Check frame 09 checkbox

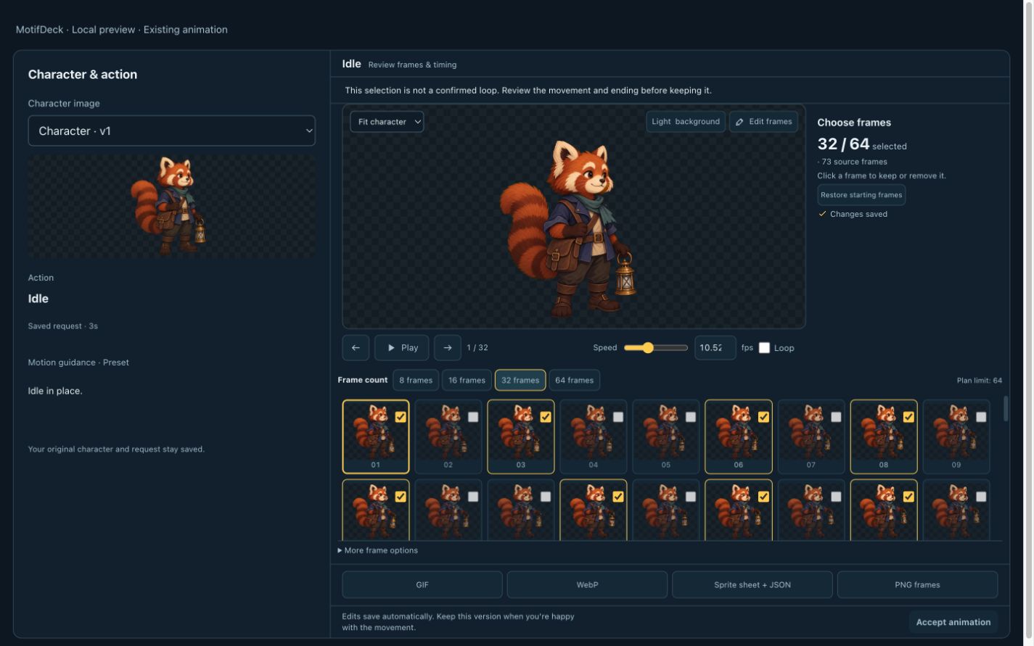(981, 417)
